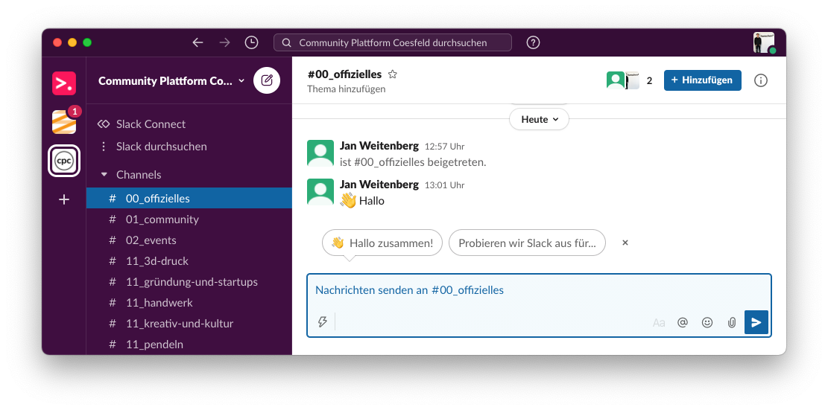This screenshot has width=828, height=410.
Task: Dismiss the suggested message prompts
Action: click(x=625, y=243)
